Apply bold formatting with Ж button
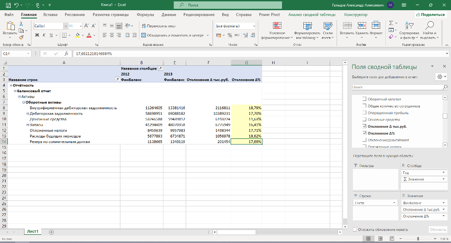Screen dimensions: 451x243 tap(37, 35)
